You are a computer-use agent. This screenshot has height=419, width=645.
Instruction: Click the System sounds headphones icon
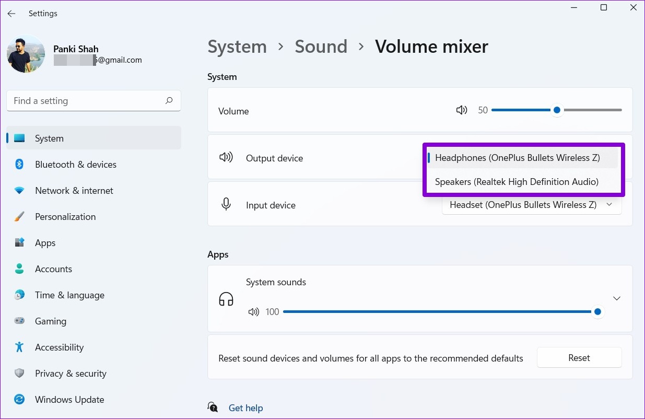(x=226, y=299)
